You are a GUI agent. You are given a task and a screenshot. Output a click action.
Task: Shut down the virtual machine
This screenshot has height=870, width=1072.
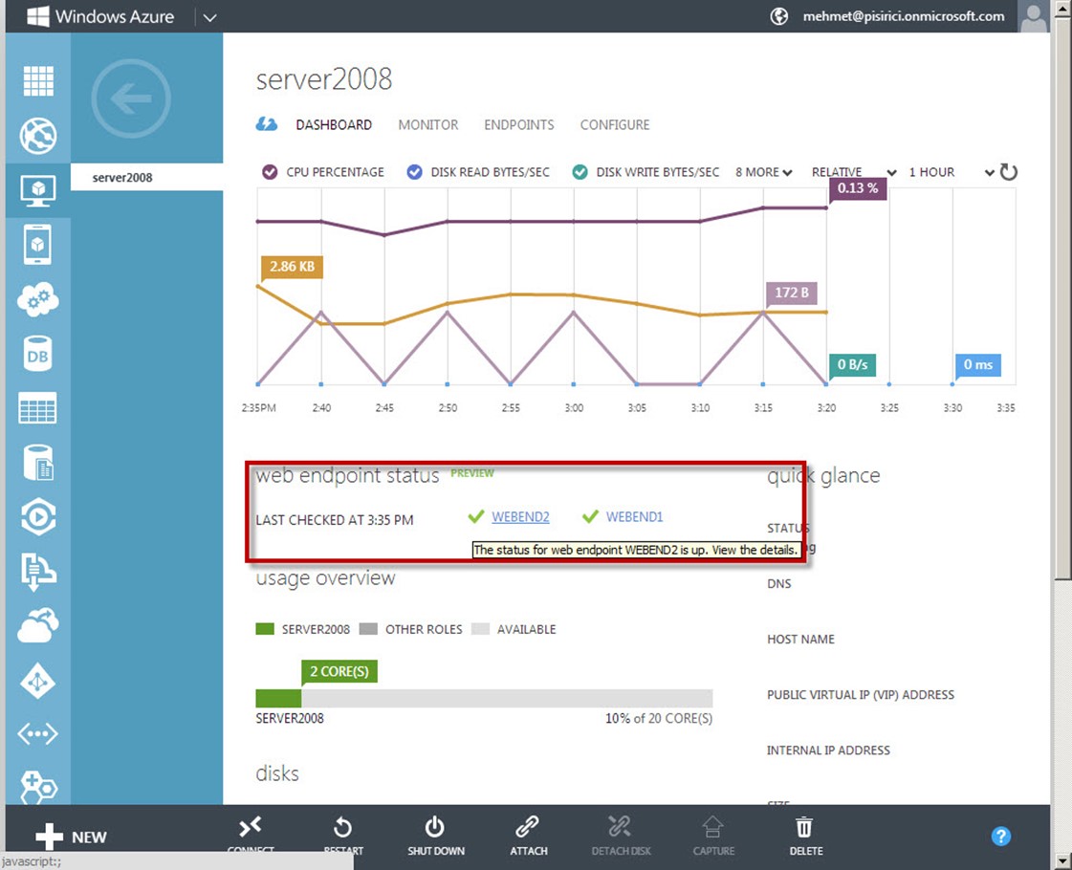coord(436,837)
